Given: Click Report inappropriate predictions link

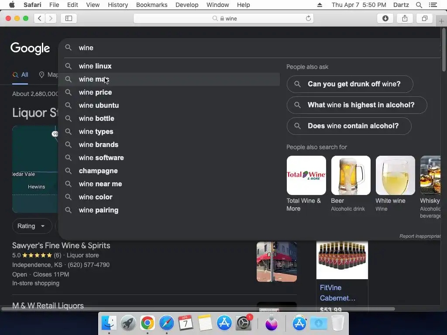Looking at the screenshot, I should [420, 236].
